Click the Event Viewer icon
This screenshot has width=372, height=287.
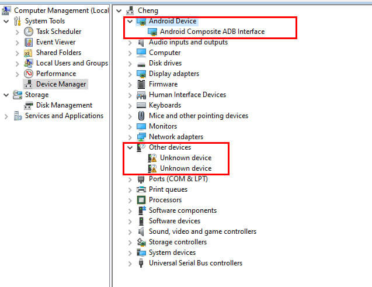pyautogui.click(x=29, y=42)
